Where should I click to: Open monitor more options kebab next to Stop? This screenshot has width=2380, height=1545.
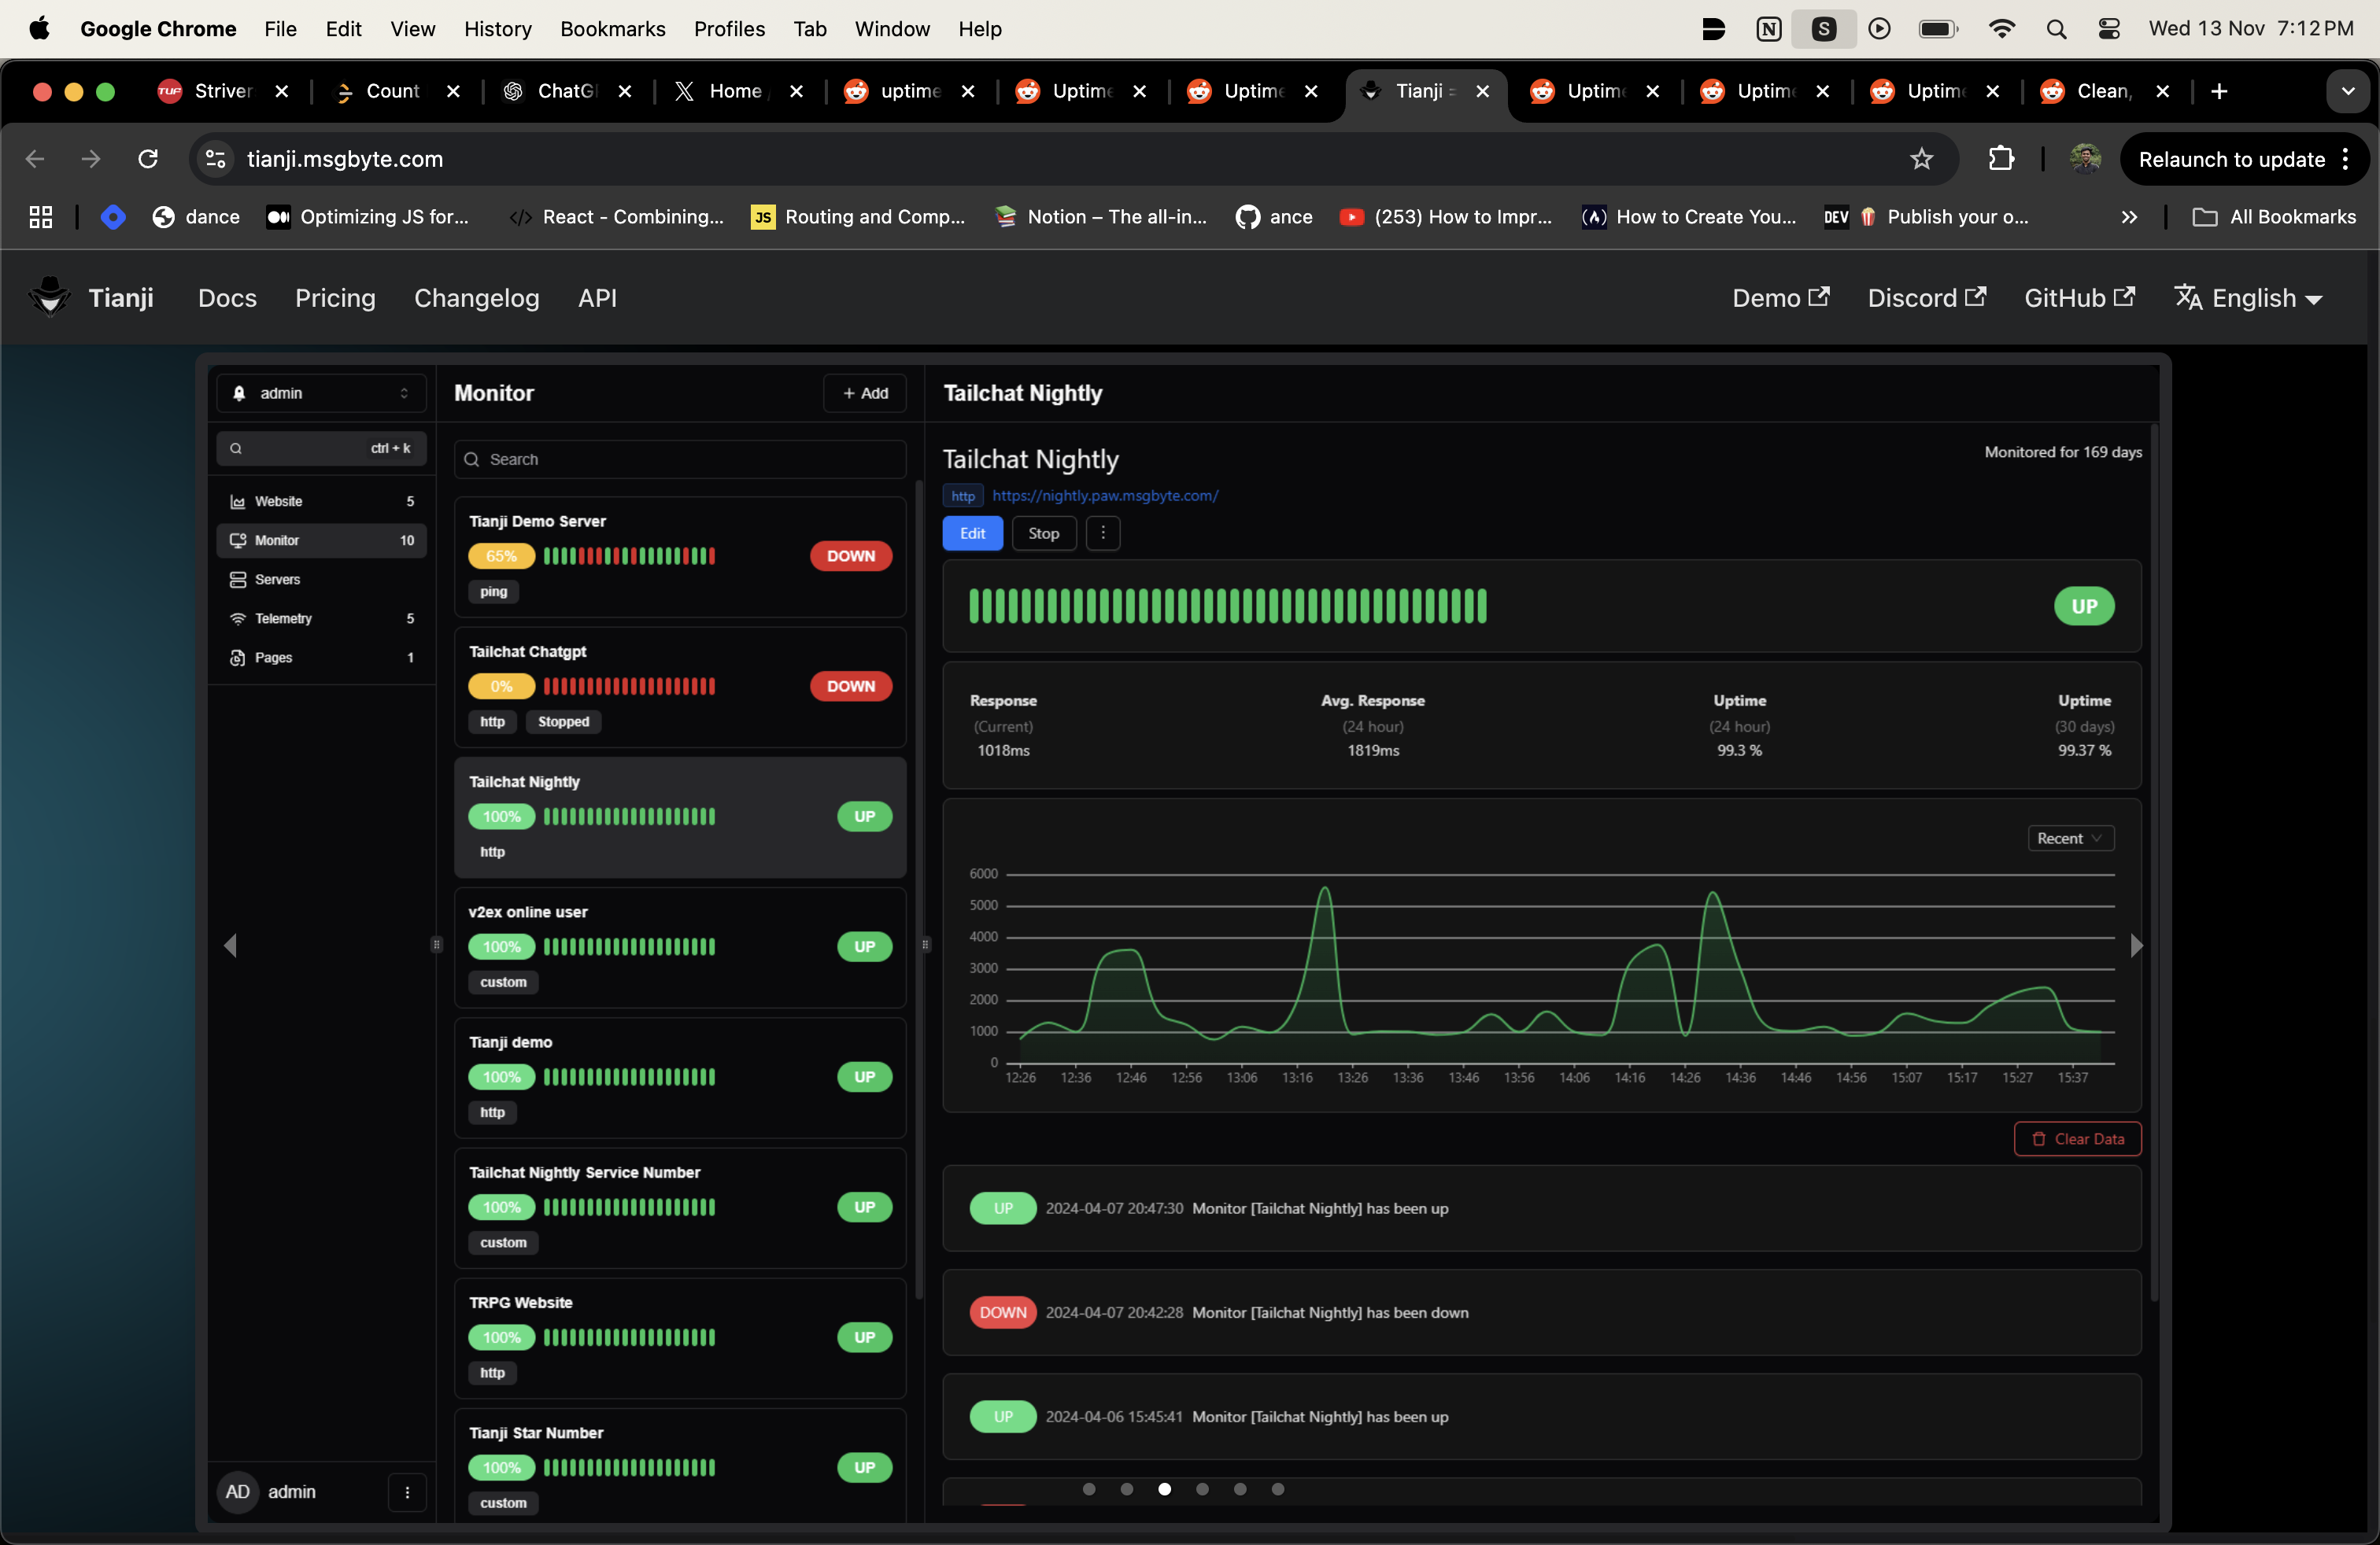(1103, 533)
